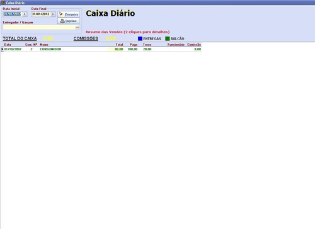This screenshot has width=315, height=229.
Task: Click the Nome column header
Action: tap(44, 45)
